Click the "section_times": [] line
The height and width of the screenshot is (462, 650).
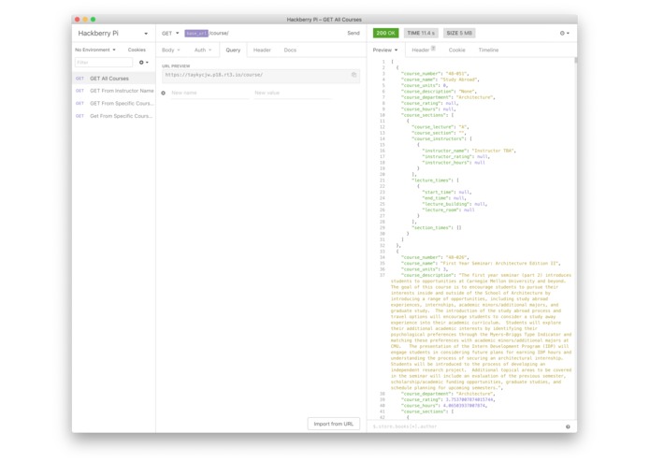pyautogui.click(x=436, y=228)
